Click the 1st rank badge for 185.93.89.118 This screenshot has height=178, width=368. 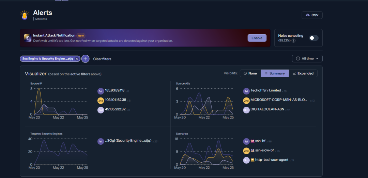(x=101, y=91)
